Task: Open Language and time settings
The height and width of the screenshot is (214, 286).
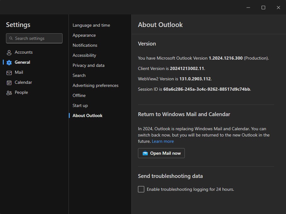Action: coord(91,25)
